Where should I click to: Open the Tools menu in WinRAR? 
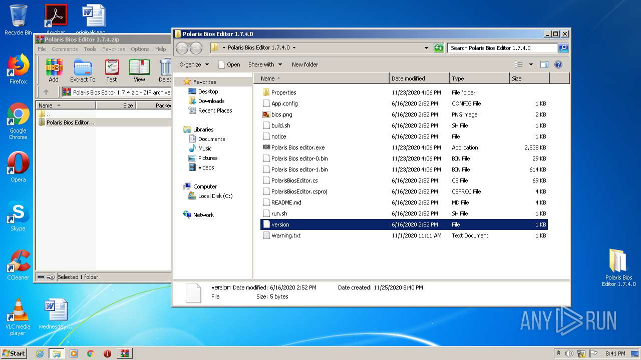90,49
